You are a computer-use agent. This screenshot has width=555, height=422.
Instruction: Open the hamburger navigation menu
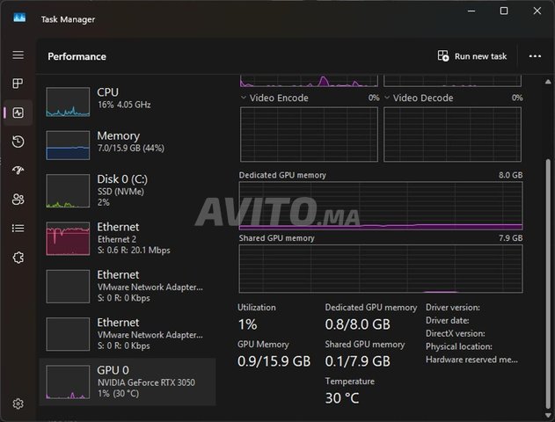(x=18, y=55)
